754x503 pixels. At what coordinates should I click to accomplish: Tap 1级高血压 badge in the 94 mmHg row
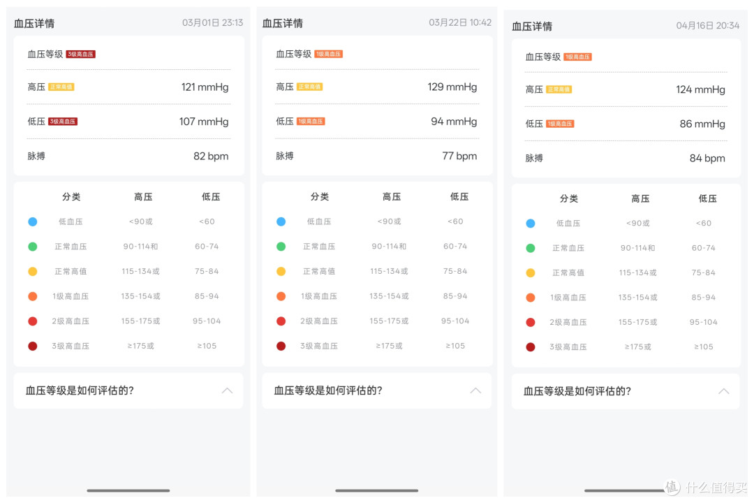311,122
